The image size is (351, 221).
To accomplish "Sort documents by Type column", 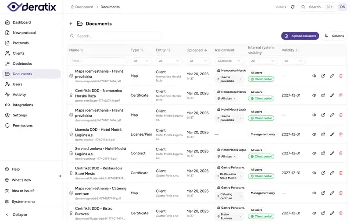I will [137, 50].
